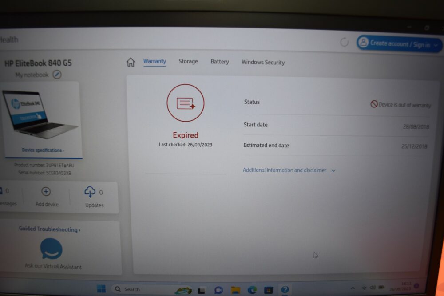Viewport: 444px width, 296px height.
Task: Click Ask our Virtual Assistant text
Action: 53,266
